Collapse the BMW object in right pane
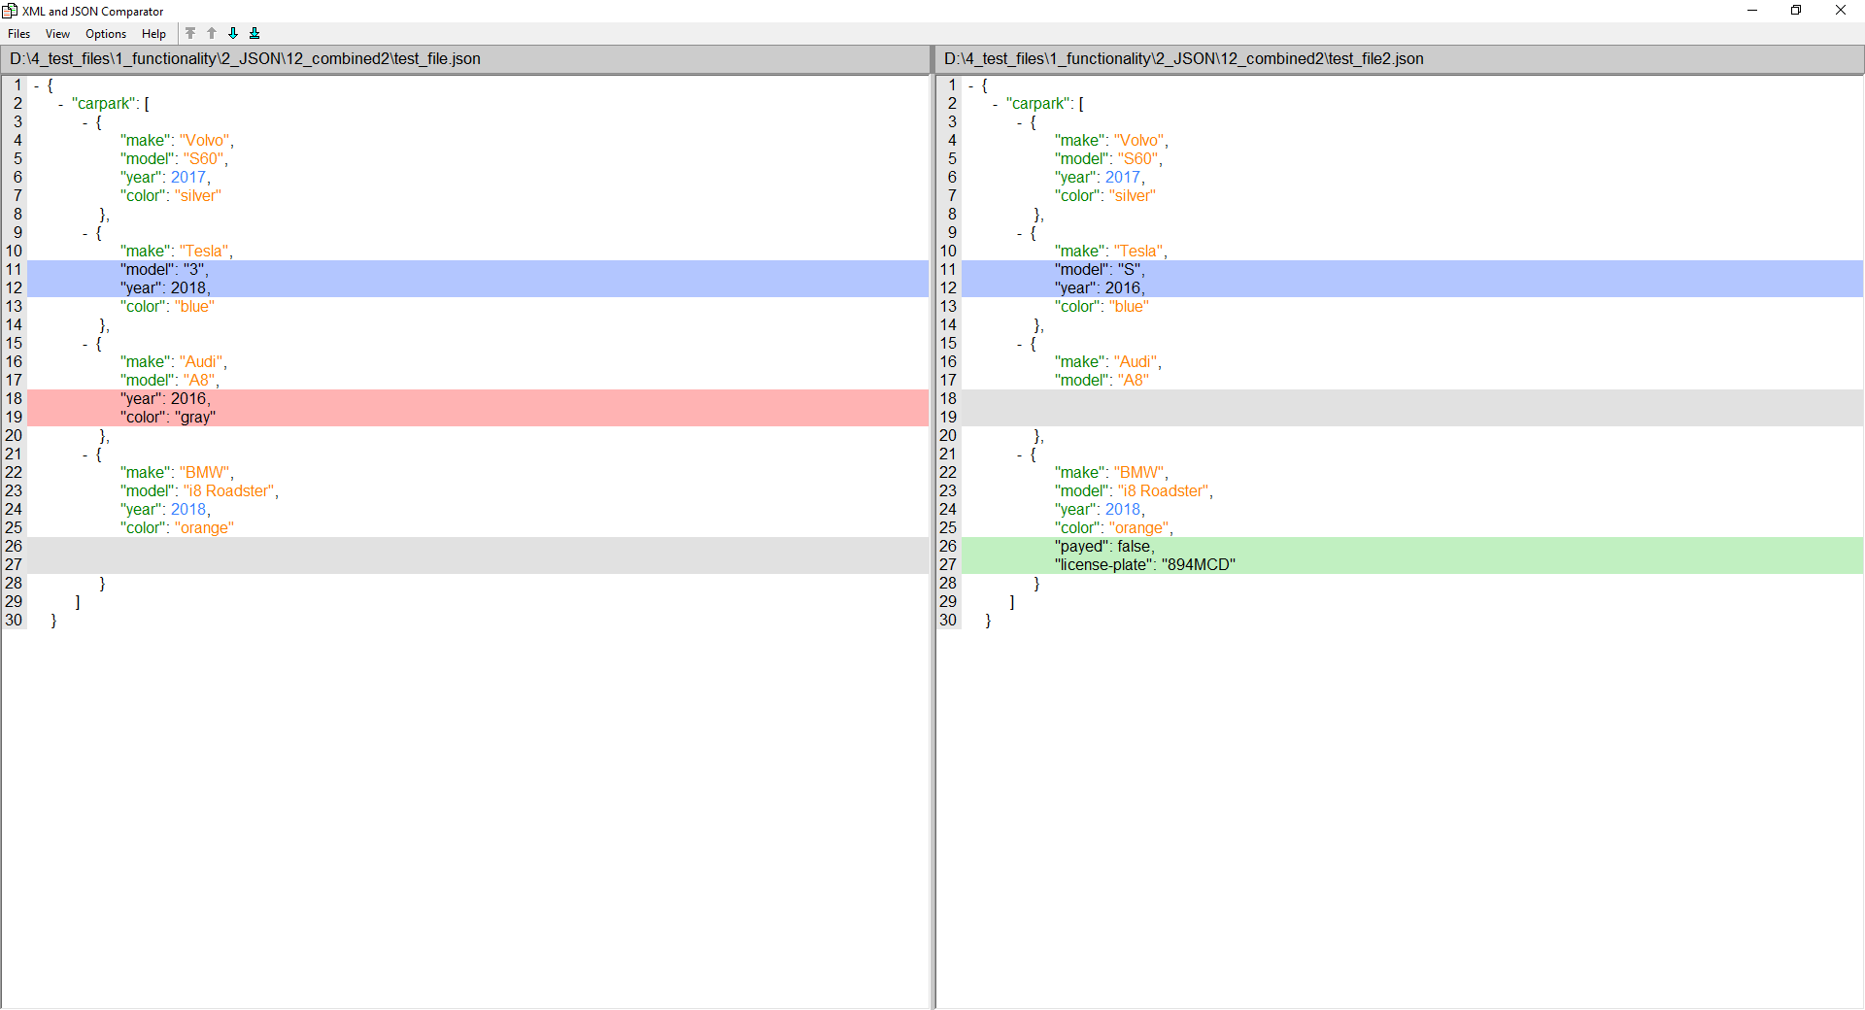 (x=1020, y=454)
